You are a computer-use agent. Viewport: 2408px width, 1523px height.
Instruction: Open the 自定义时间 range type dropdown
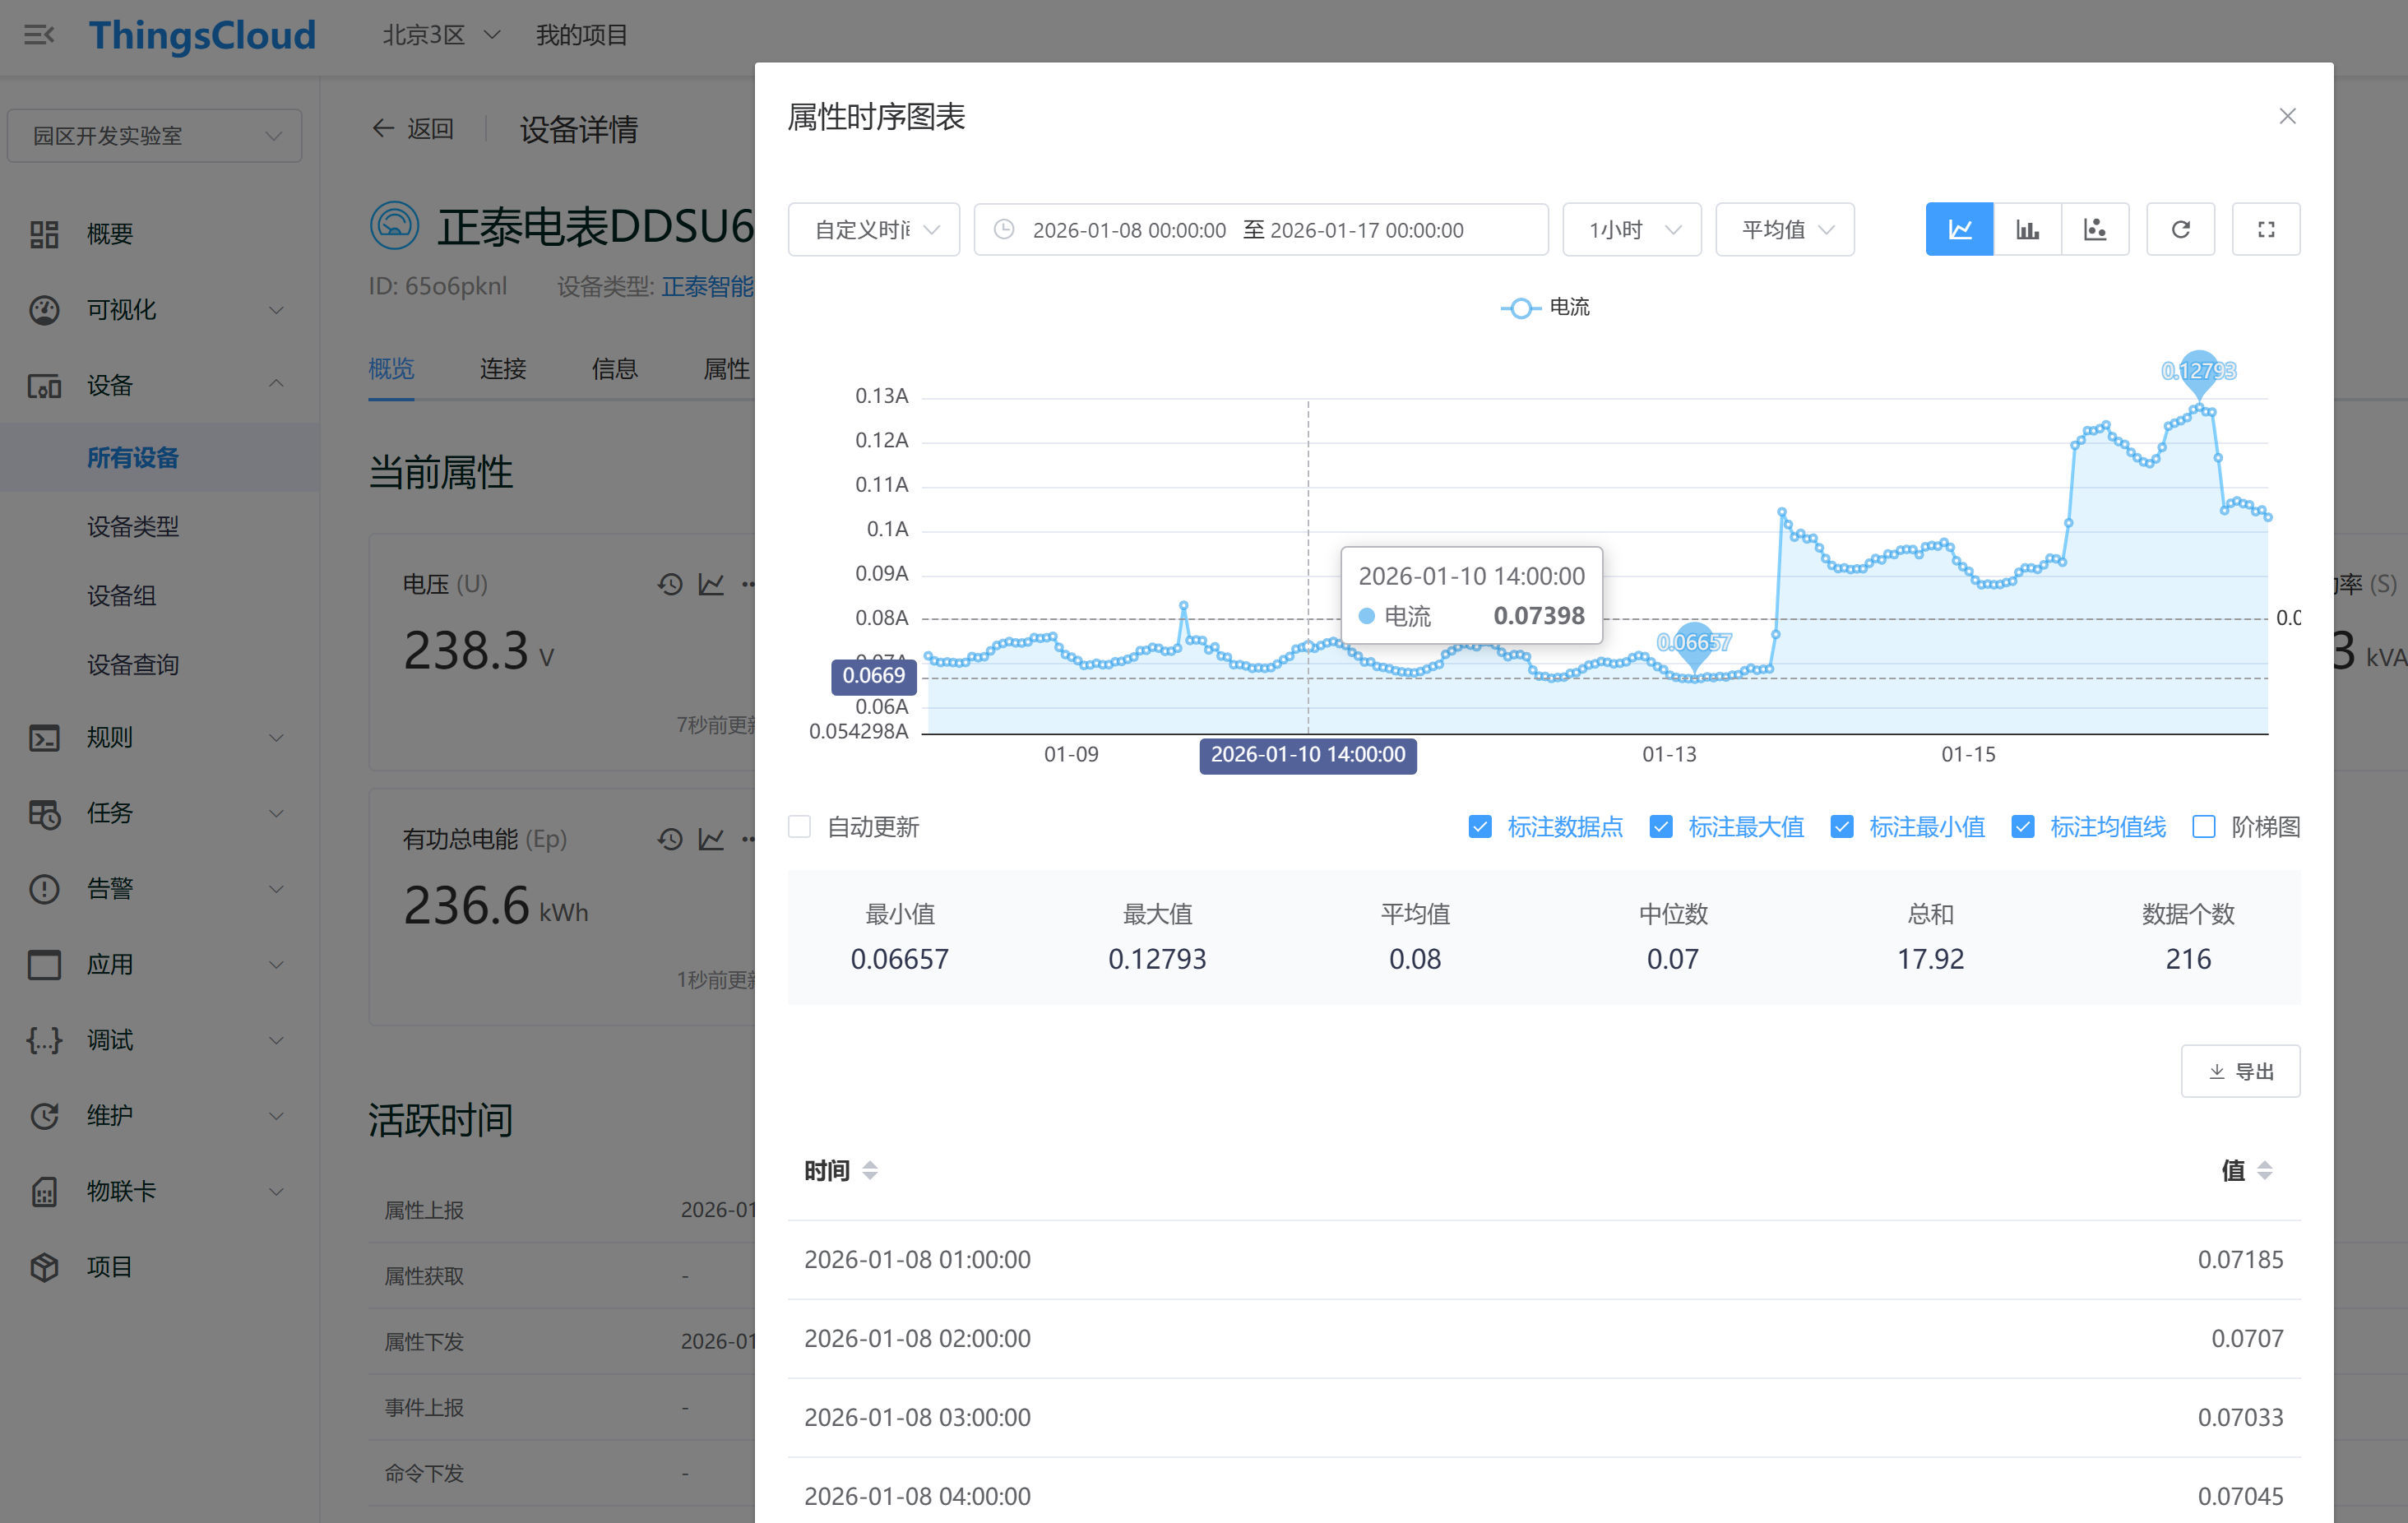coord(873,230)
